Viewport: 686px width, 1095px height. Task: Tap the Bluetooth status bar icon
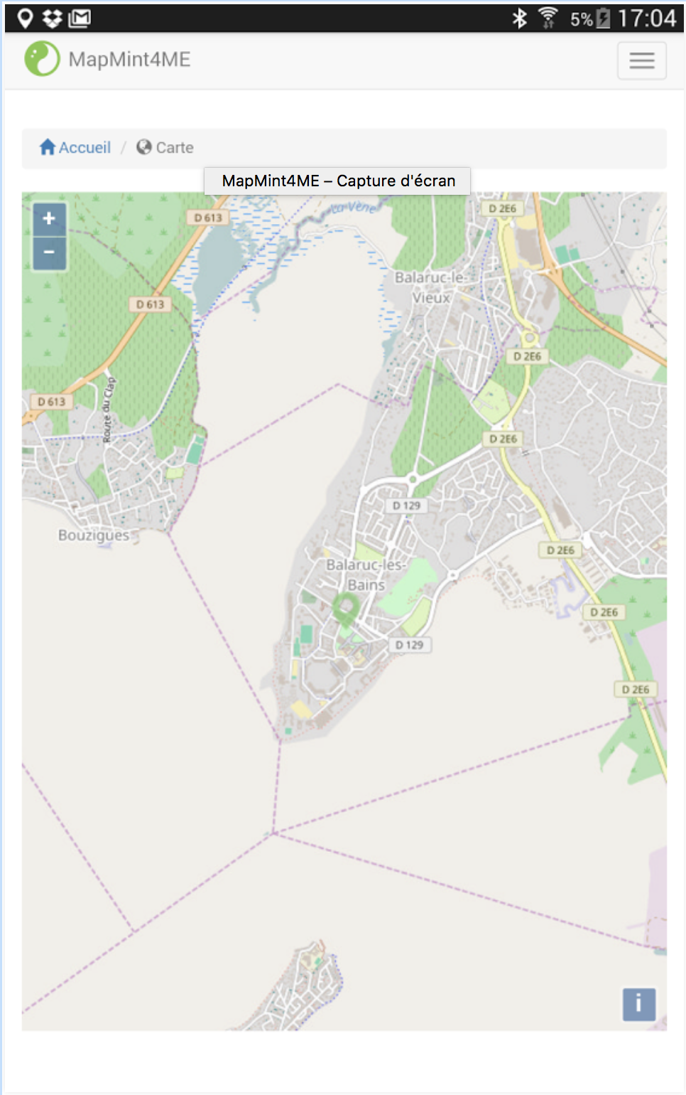(520, 18)
